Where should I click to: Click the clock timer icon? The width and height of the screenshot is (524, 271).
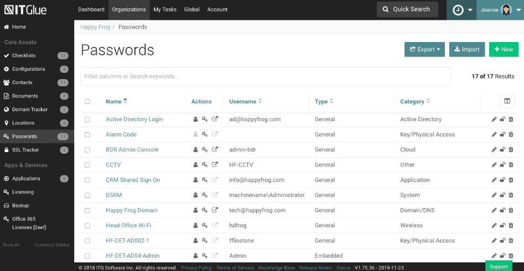[x=458, y=10]
